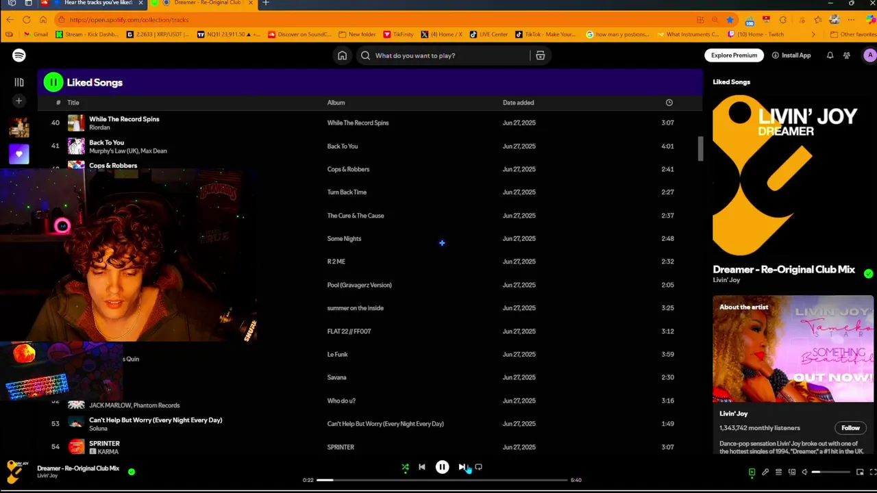Open album link Some Nights
The image size is (877, 493).
(x=344, y=239)
